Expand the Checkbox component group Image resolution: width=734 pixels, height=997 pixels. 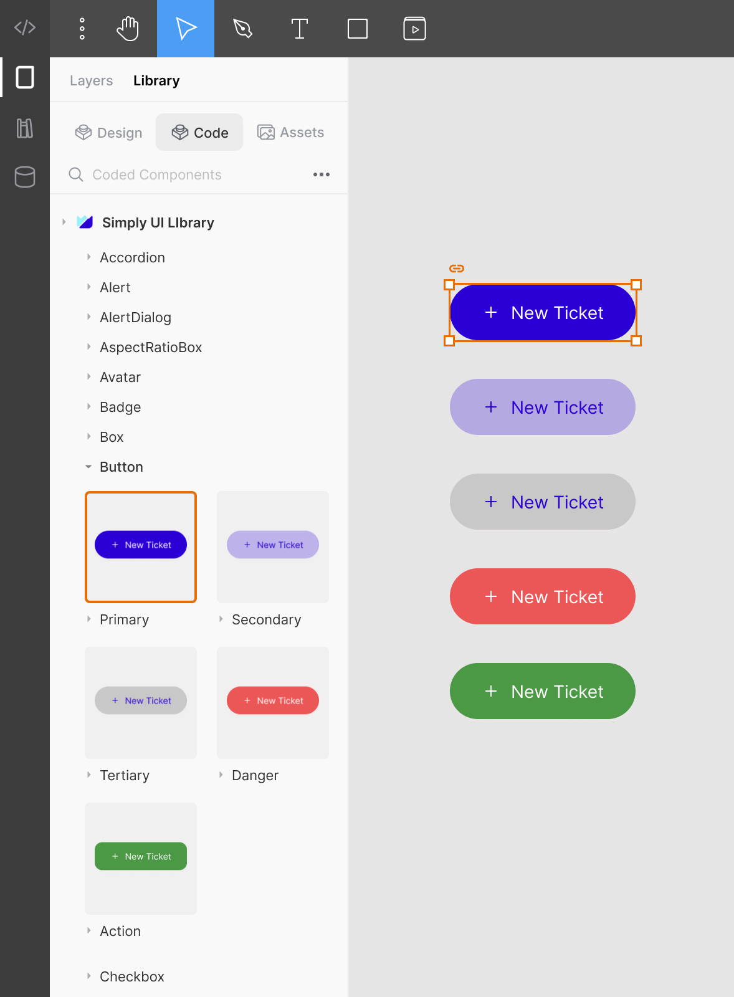coord(88,976)
